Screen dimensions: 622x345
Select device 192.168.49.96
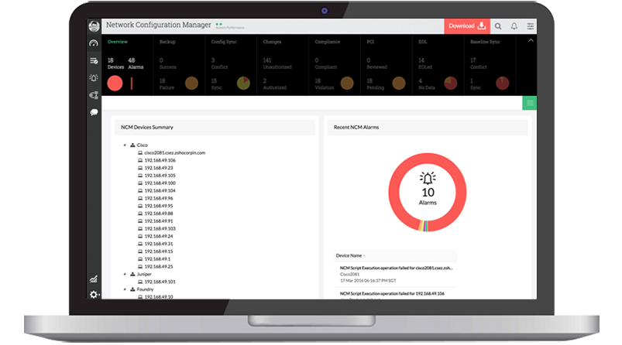(x=158, y=199)
